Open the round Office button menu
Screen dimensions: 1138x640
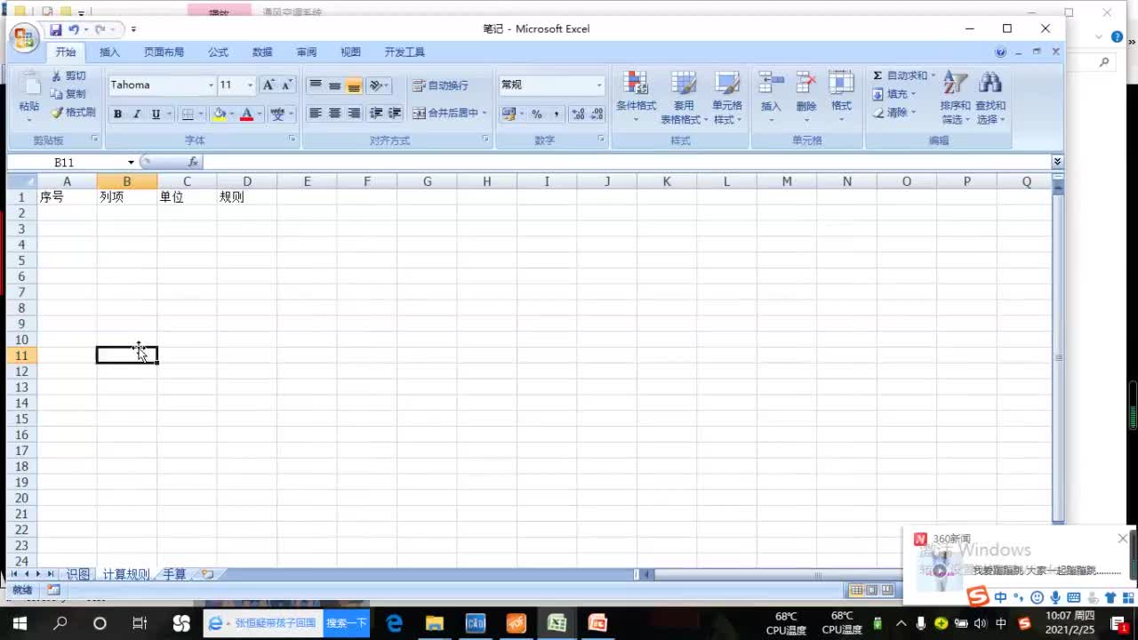click(24, 37)
